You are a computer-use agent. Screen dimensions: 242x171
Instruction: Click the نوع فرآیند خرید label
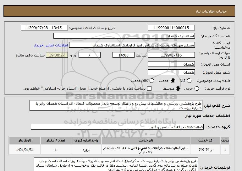click(x=217, y=88)
